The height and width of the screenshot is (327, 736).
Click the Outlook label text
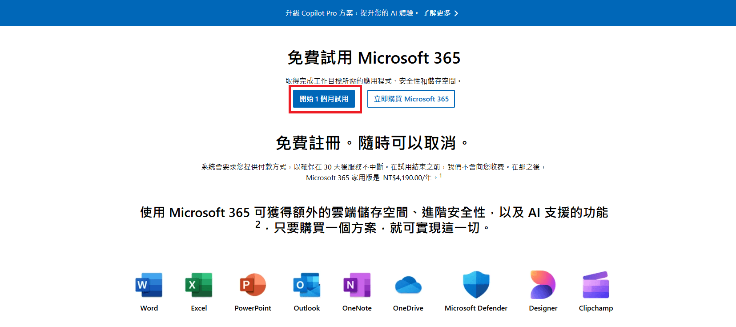[x=307, y=308]
